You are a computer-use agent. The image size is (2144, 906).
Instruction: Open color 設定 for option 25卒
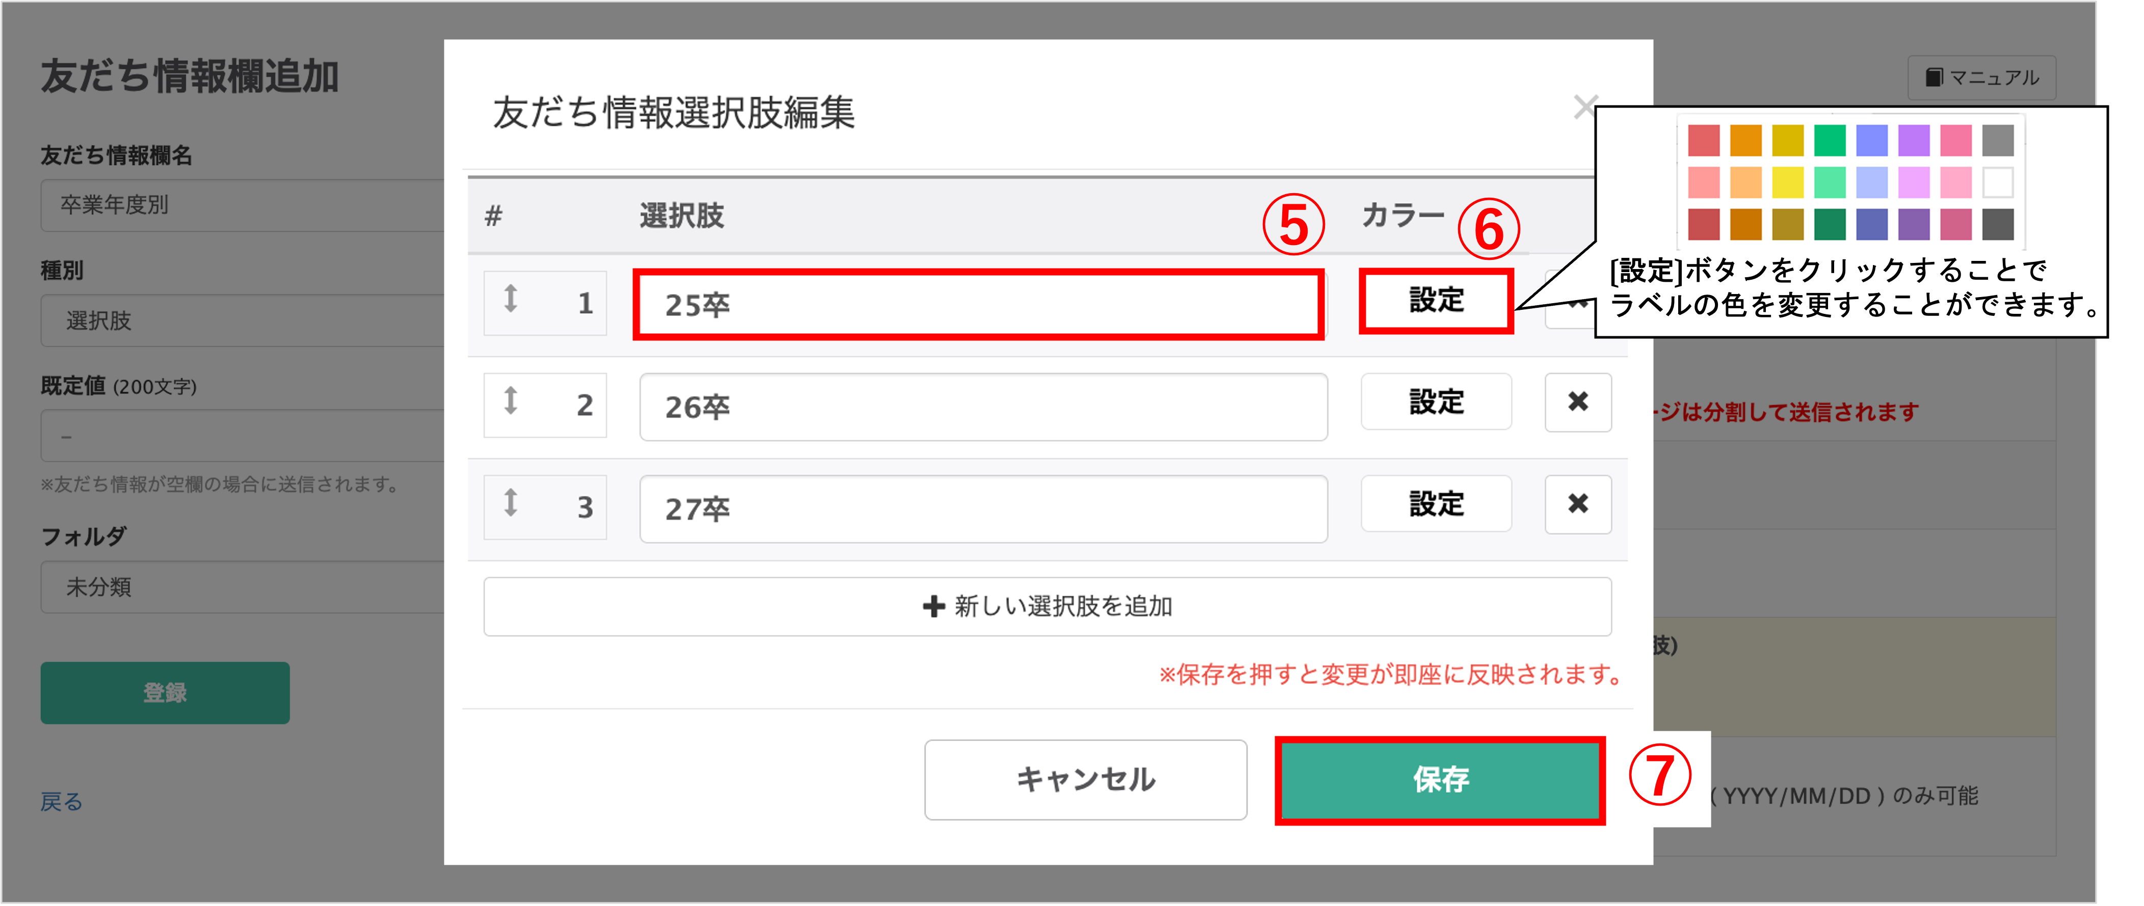[x=1436, y=301]
